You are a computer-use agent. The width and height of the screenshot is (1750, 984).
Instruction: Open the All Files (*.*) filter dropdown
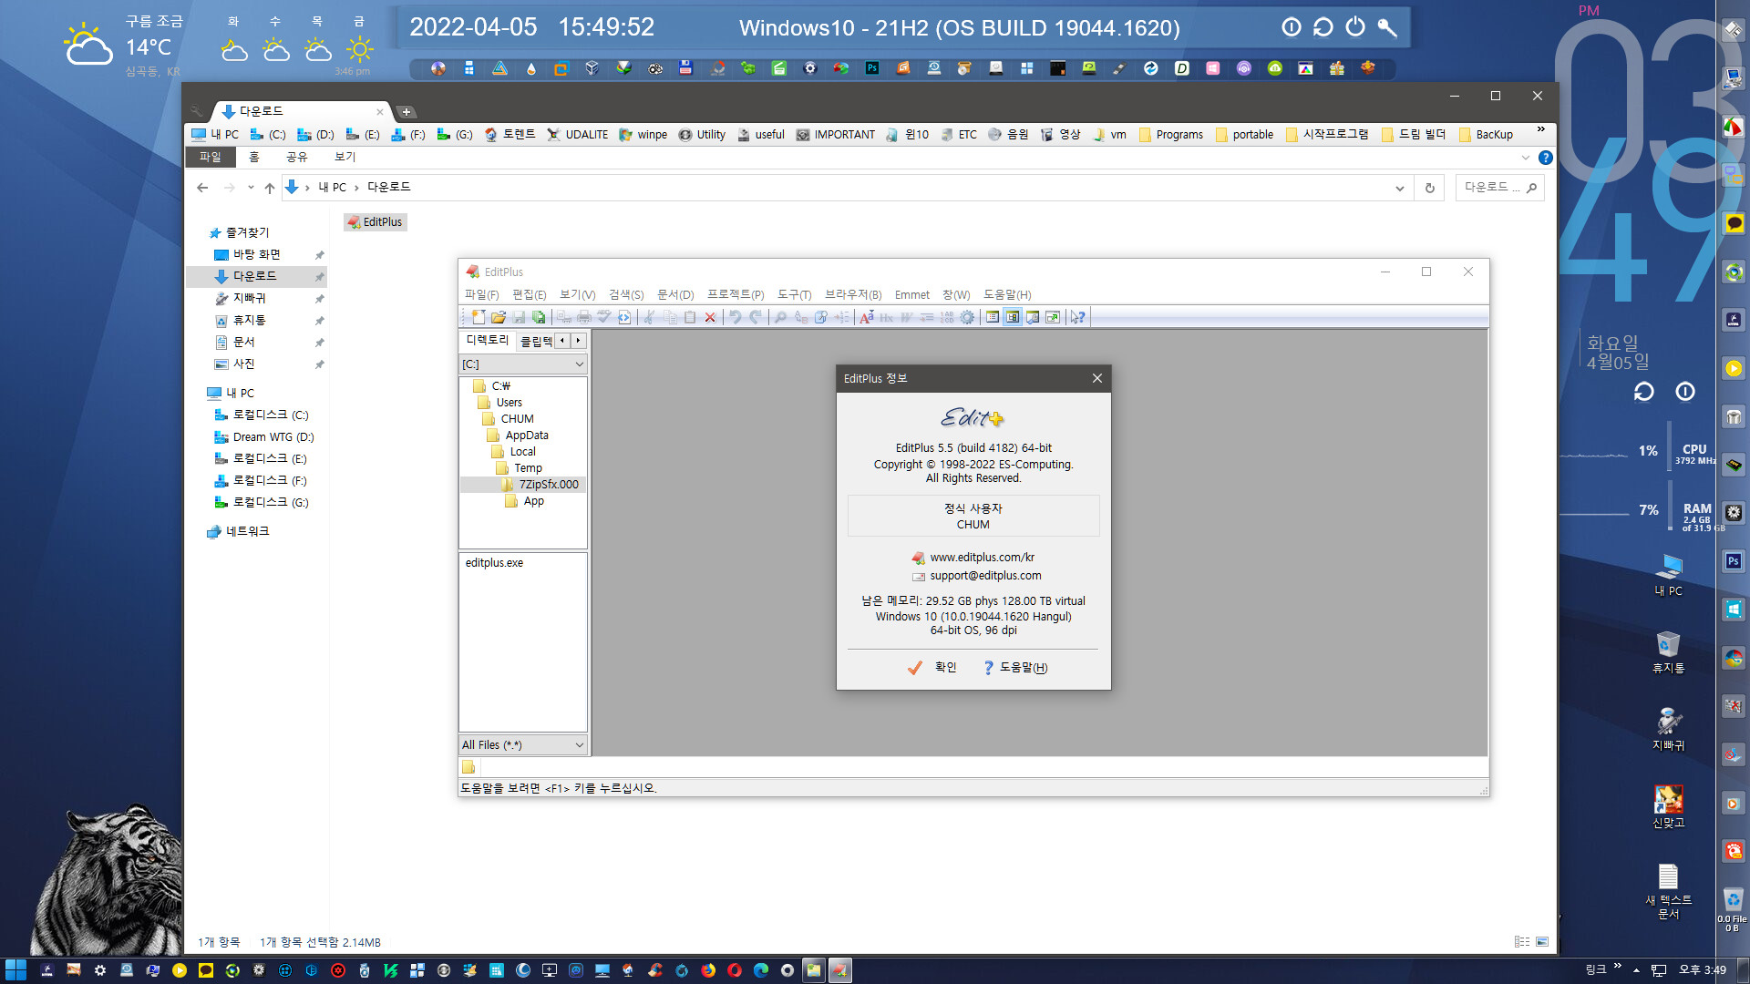coord(580,745)
